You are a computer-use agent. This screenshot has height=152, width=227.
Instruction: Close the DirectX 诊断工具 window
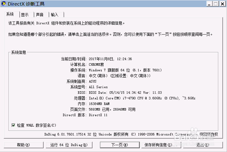(x=222, y=4)
